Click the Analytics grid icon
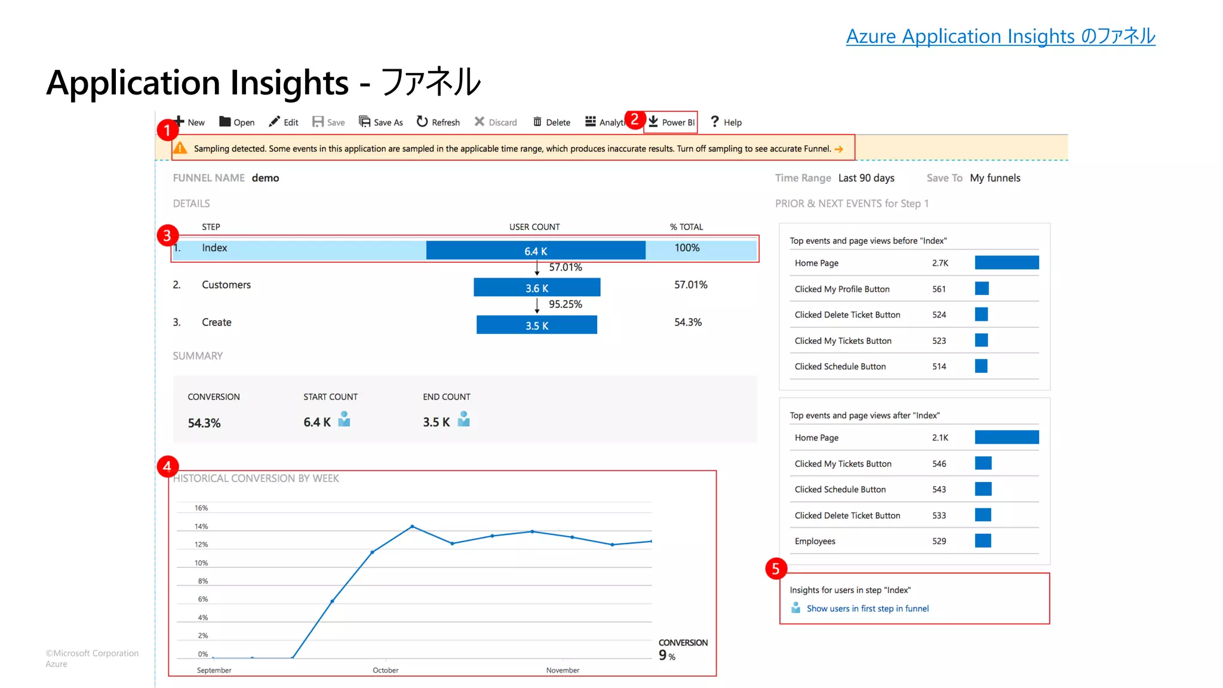1223x688 pixels. click(591, 122)
